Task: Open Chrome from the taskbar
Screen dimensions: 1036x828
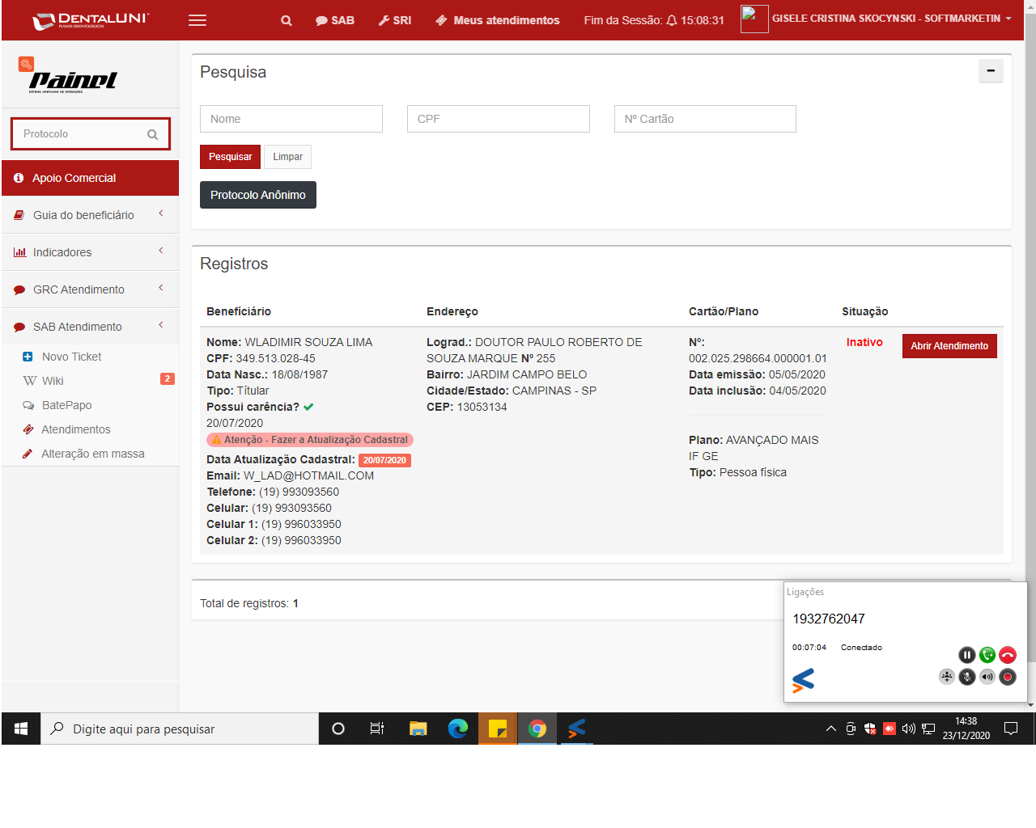Action: tap(537, 729)
